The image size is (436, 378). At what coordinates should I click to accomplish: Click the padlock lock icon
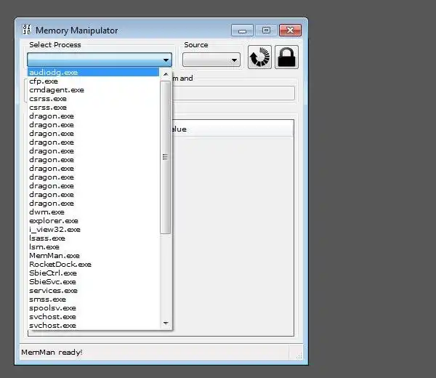pos(286,57)
